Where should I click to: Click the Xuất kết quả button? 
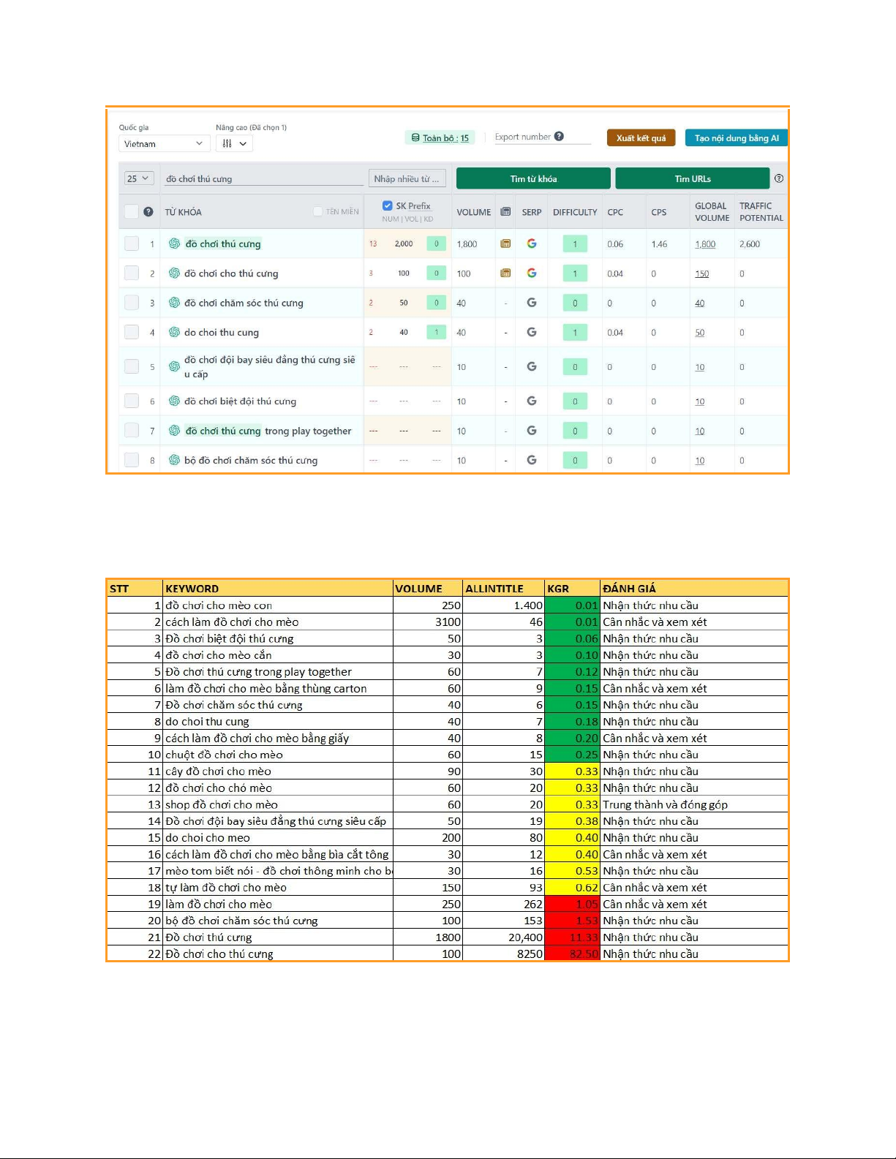coord(641,138)
